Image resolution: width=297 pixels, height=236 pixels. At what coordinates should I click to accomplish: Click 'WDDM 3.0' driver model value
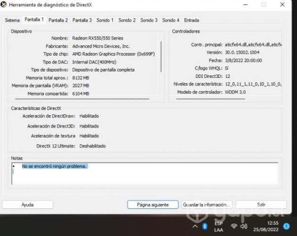point(235,92)
